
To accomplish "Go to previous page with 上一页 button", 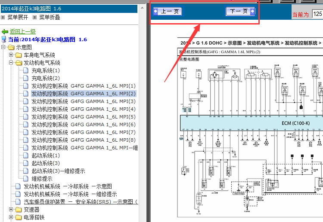I will (168, 11).
